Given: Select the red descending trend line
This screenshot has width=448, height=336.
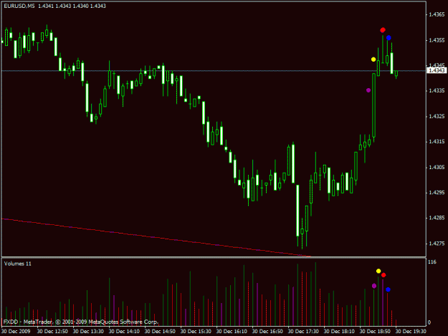Looking at the screenshot, I should (x=156, y=238).
